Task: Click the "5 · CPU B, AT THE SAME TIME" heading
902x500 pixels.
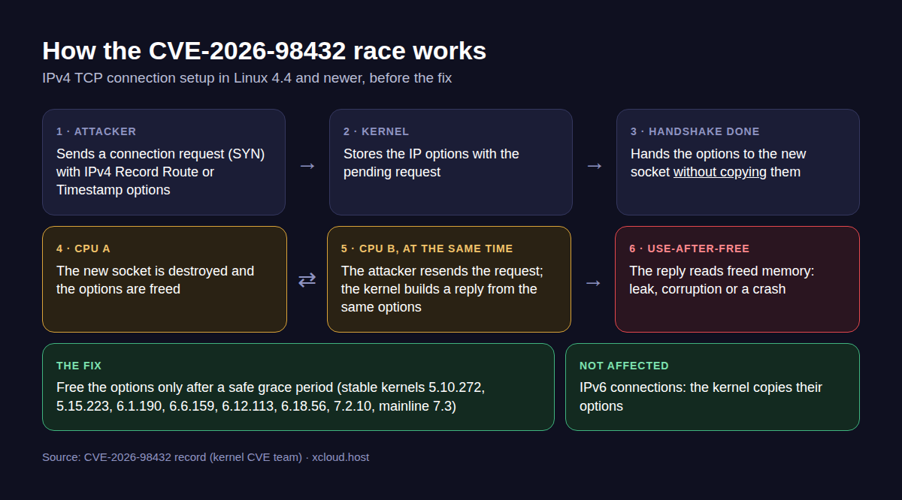Action: click(427, 248)
